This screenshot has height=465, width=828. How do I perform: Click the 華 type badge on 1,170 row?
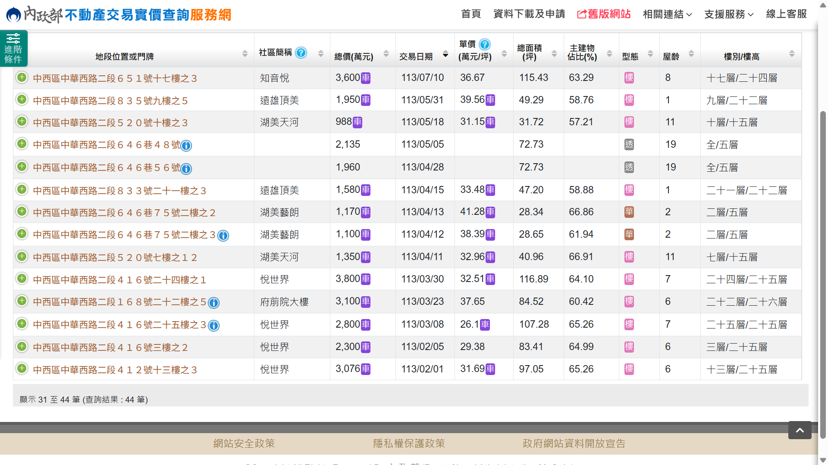(x=629, y=212)
